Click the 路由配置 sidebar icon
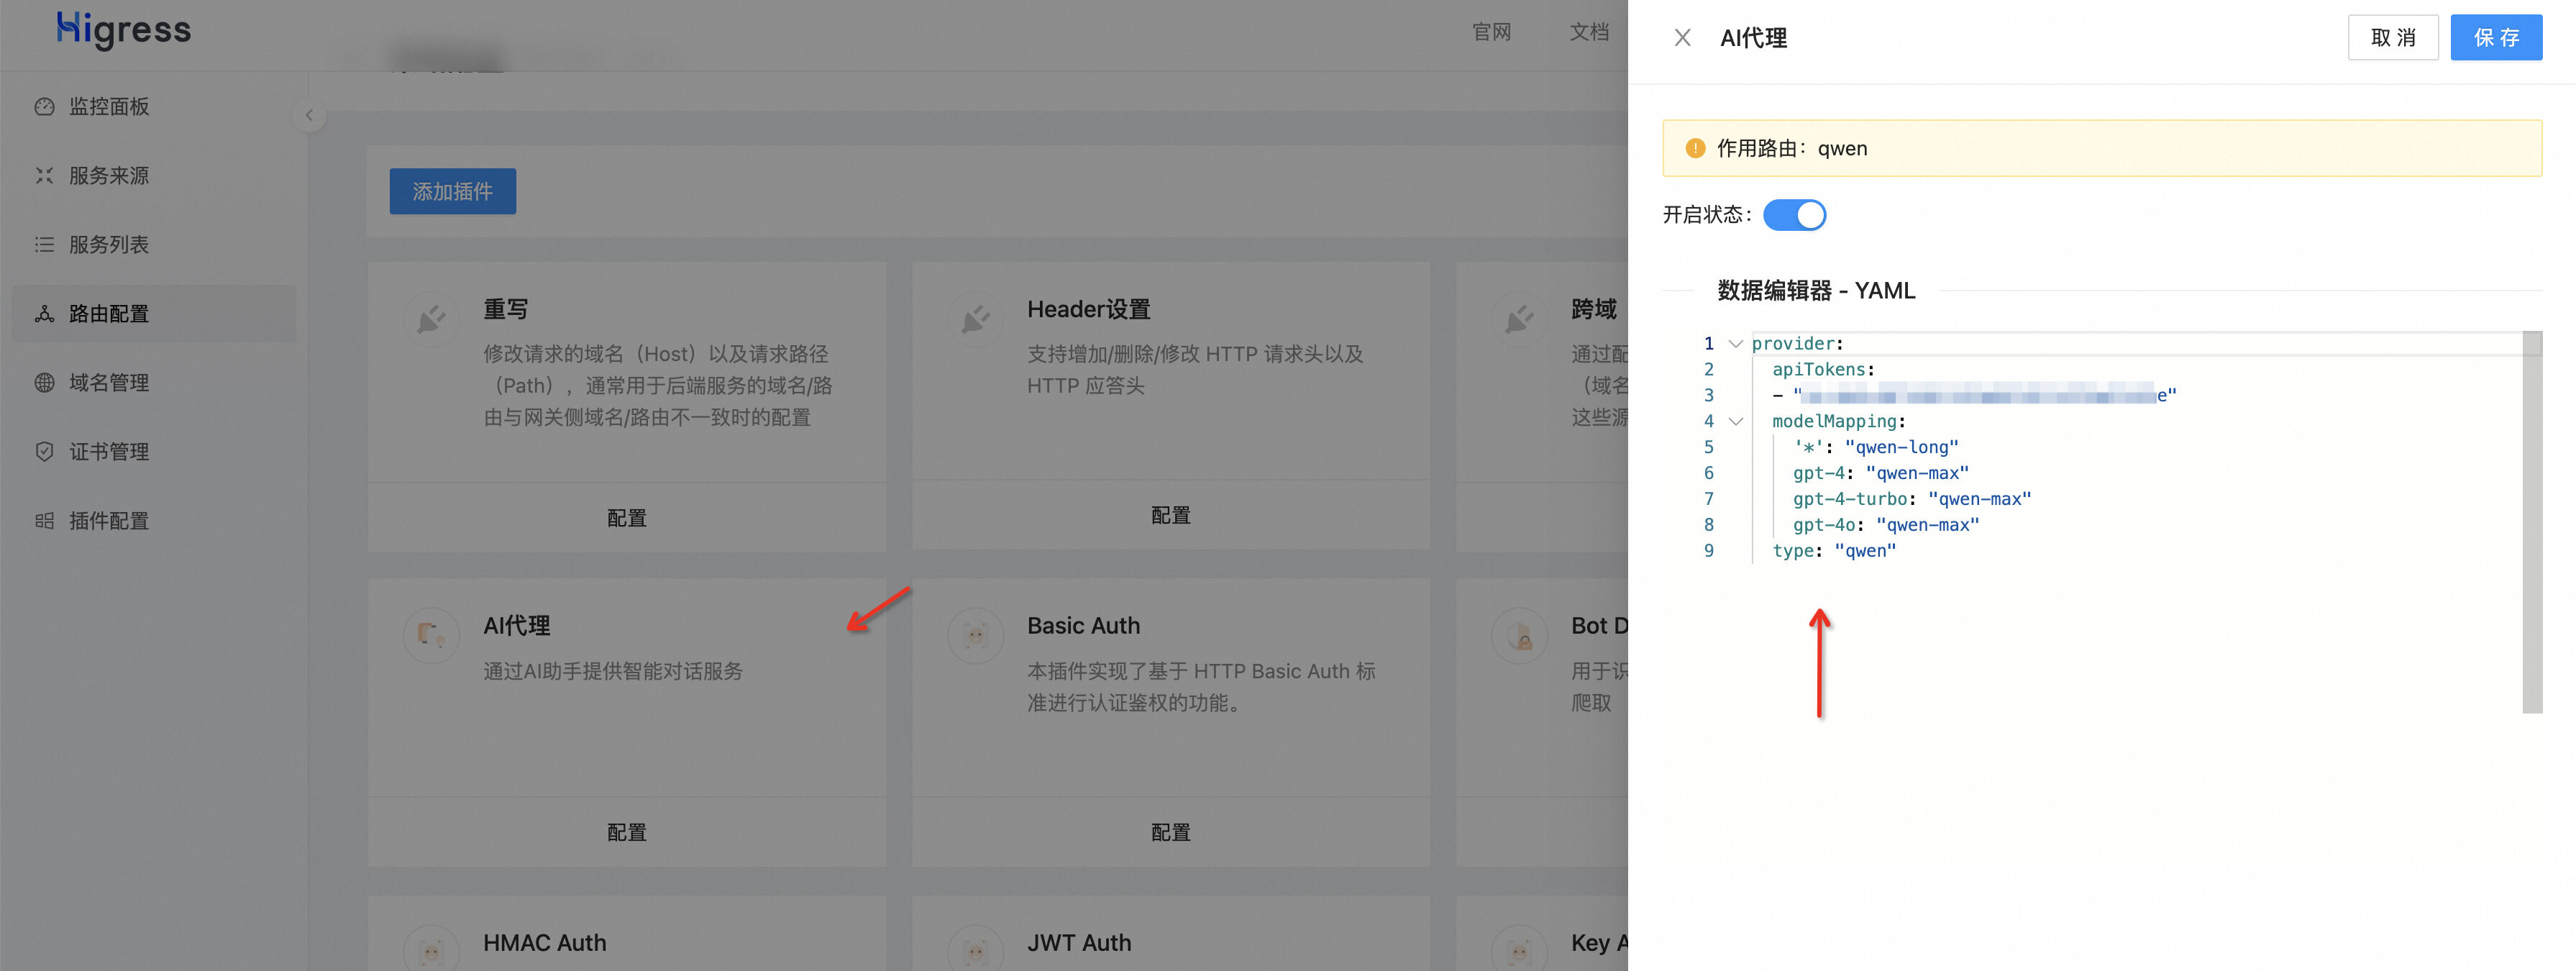This screenshot has width=2576, height=971. pos(45,313)
